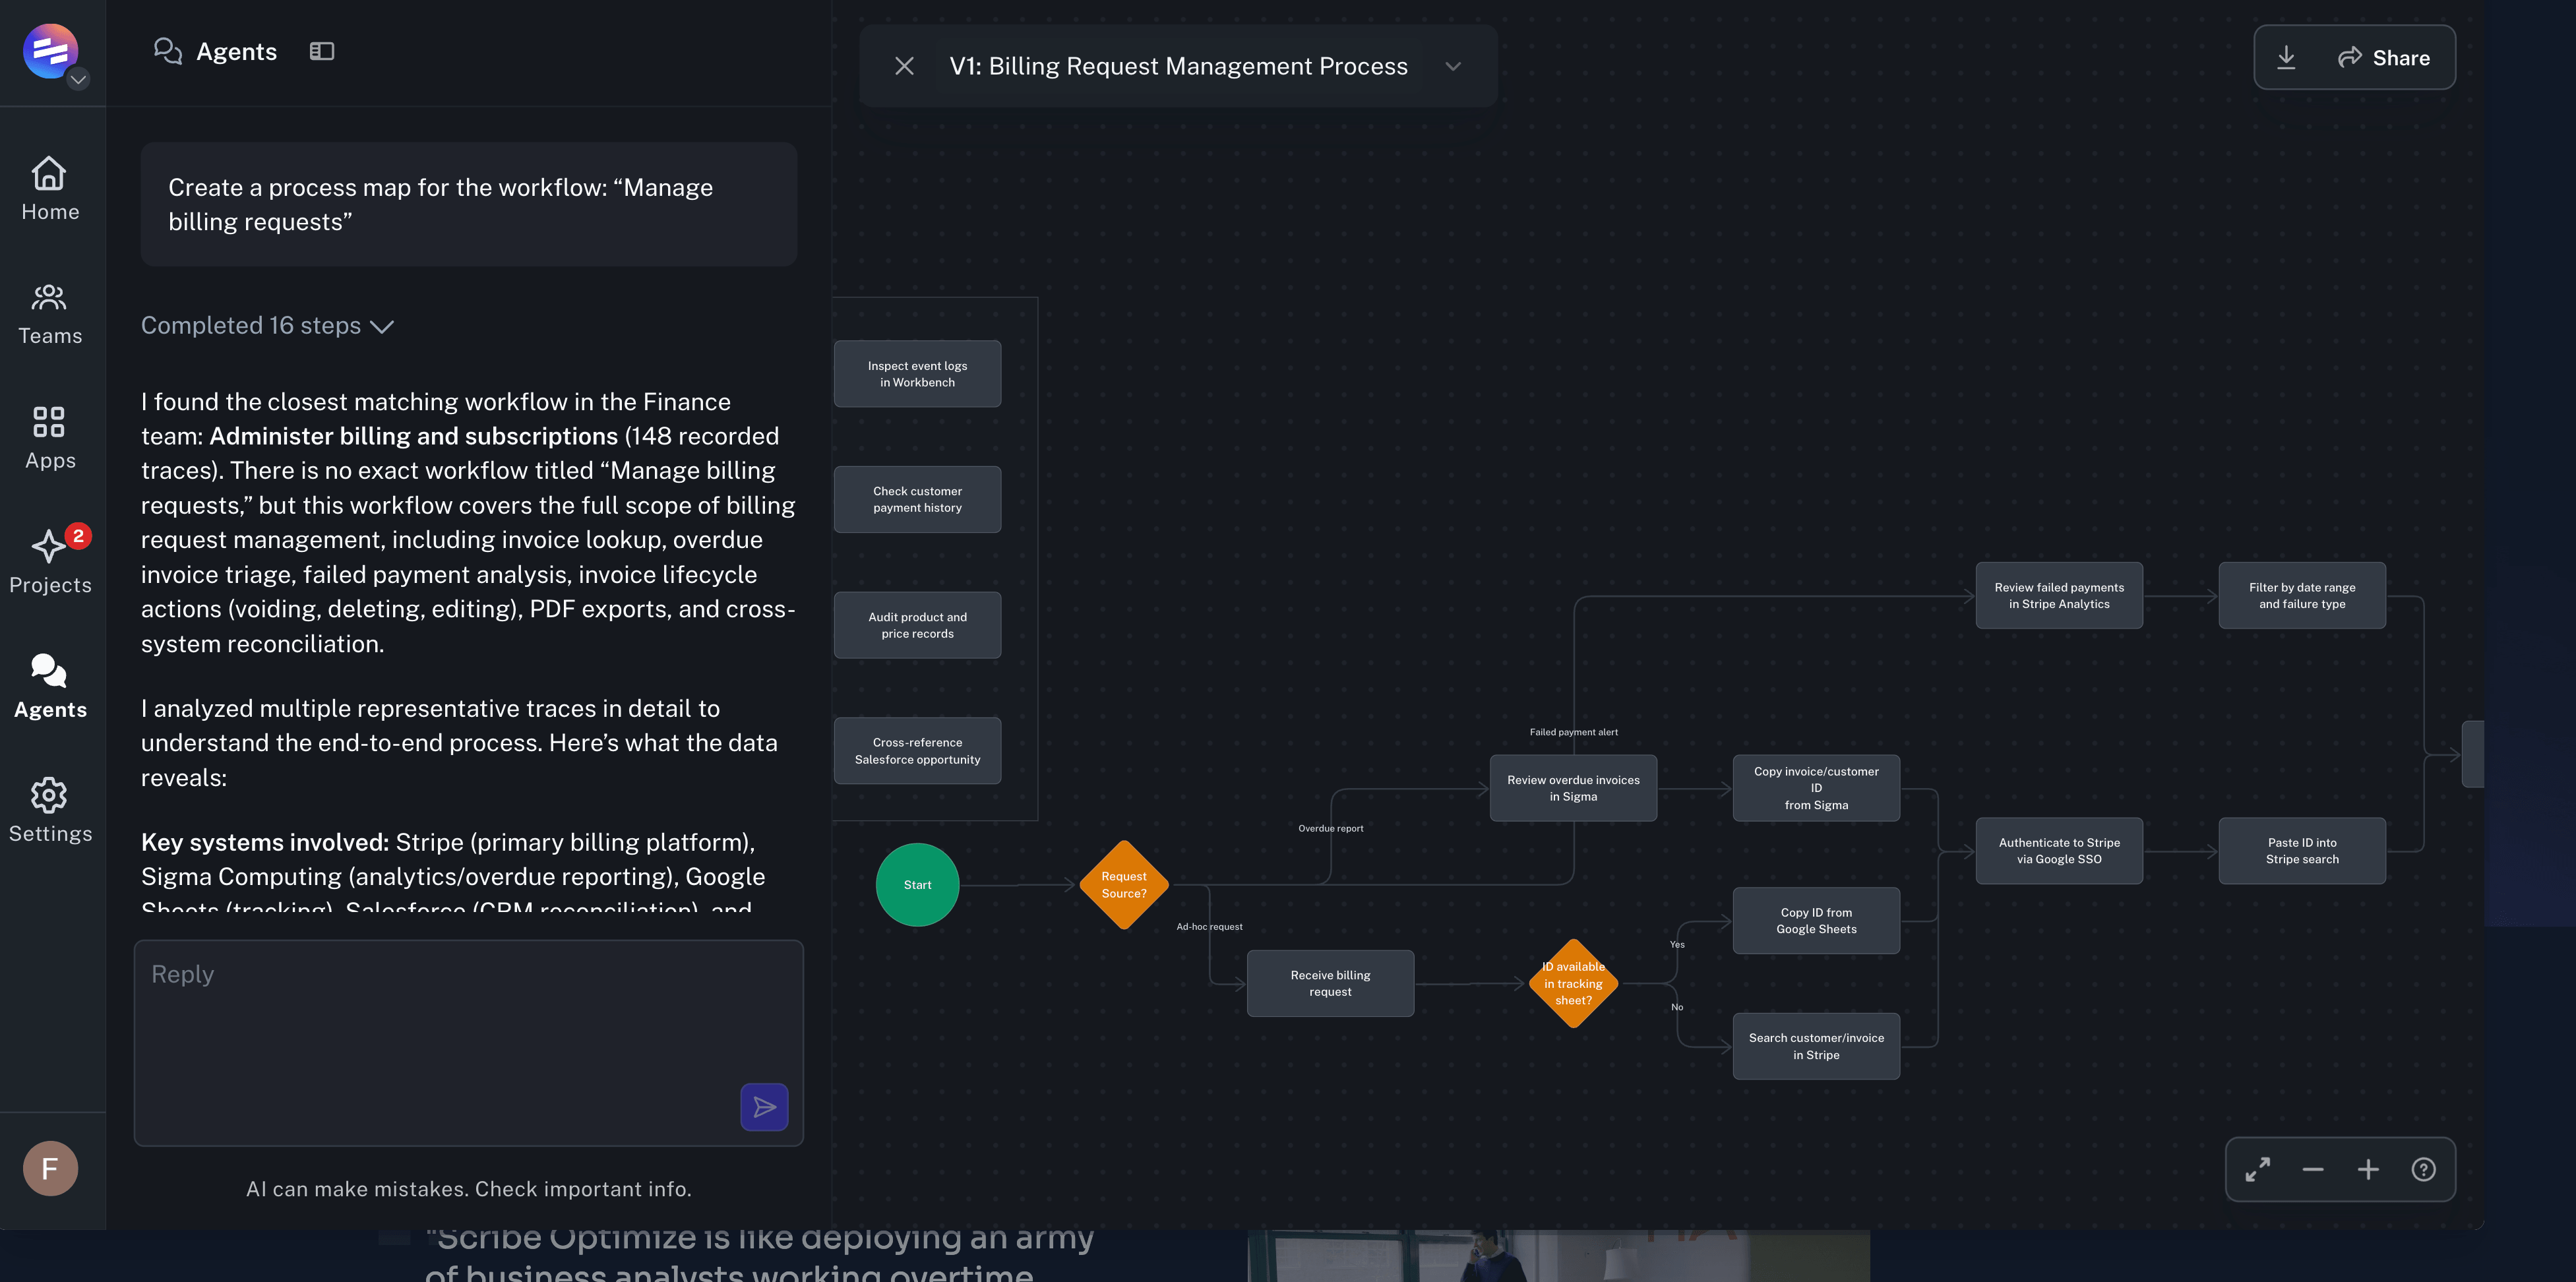Select Agents in the sidebar

pos(50,686)
